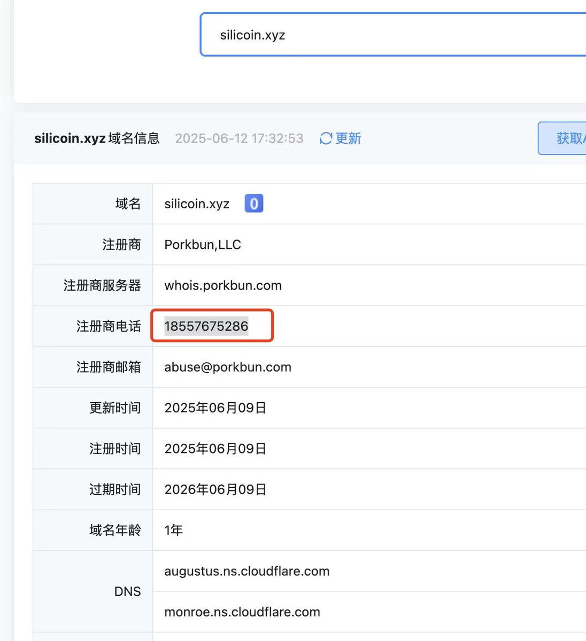Click the 域名年龄 value 1年

[174, 530]
